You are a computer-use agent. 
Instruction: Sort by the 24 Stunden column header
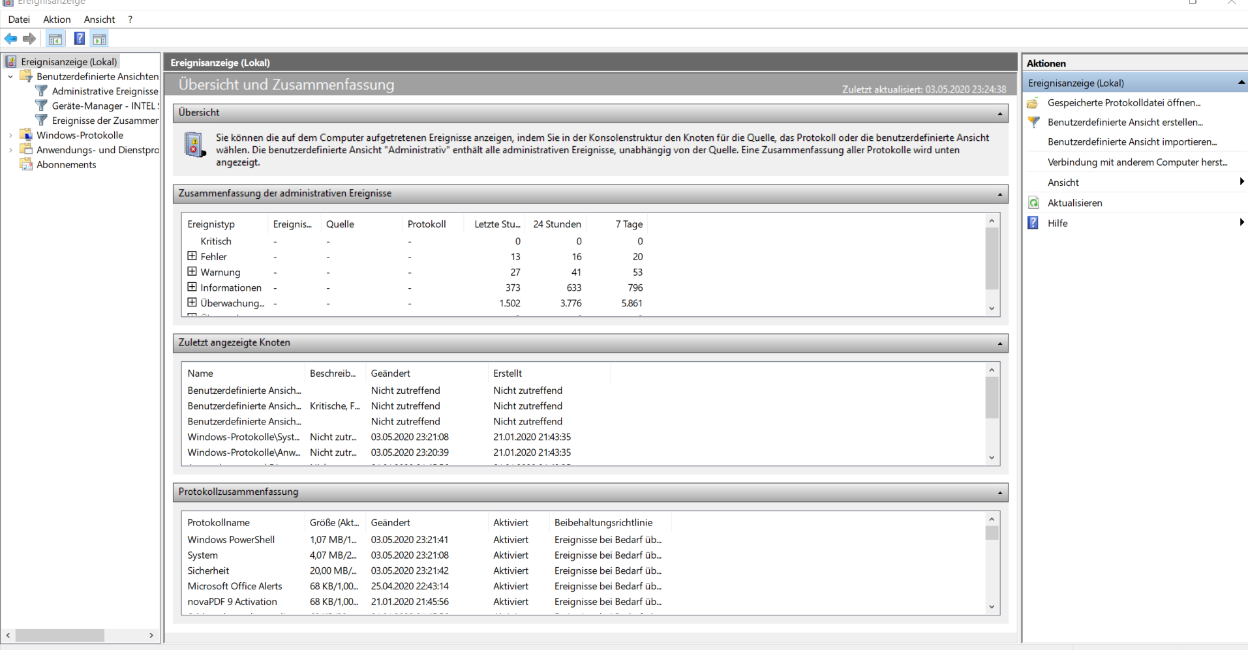pyautogui.click(x=557, y=224)
